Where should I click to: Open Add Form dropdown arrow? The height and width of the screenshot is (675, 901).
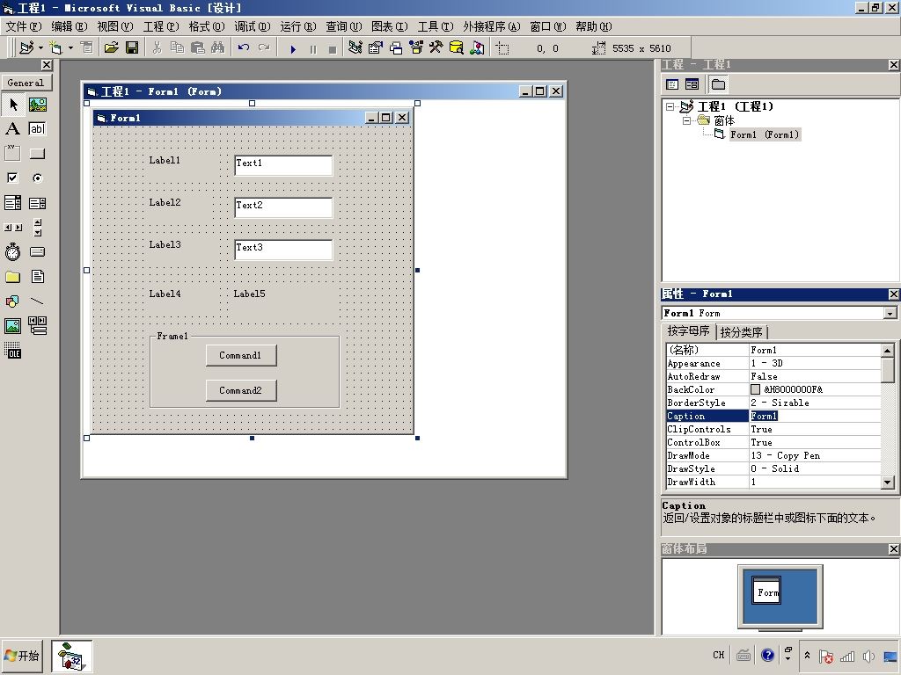pos(70,47)
